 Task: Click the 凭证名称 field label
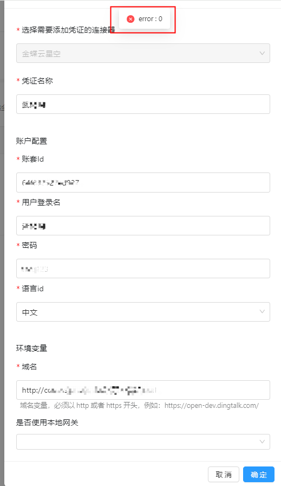[37, 81]
